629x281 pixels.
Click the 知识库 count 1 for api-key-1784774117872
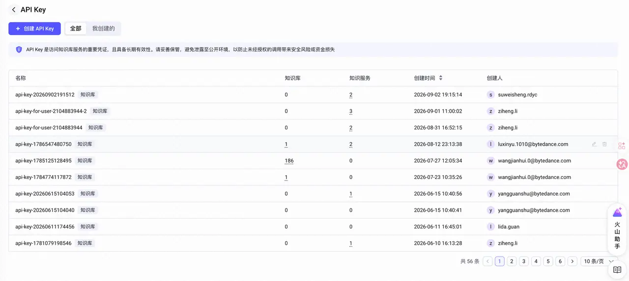286,177
